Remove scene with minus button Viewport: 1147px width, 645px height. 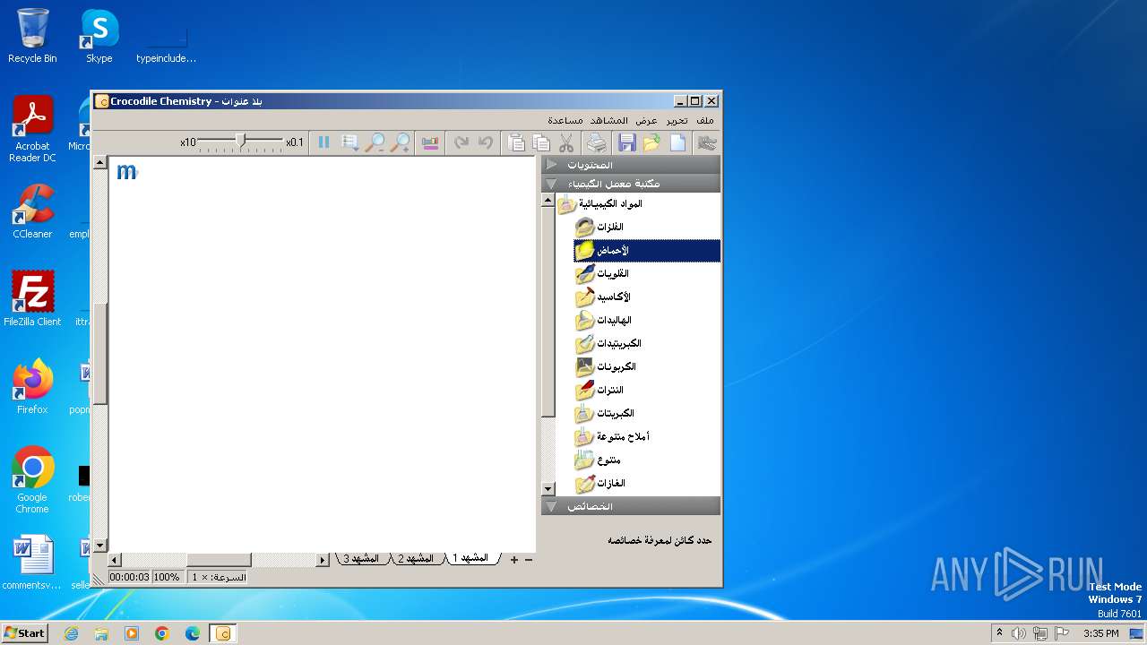click(529, 560)
